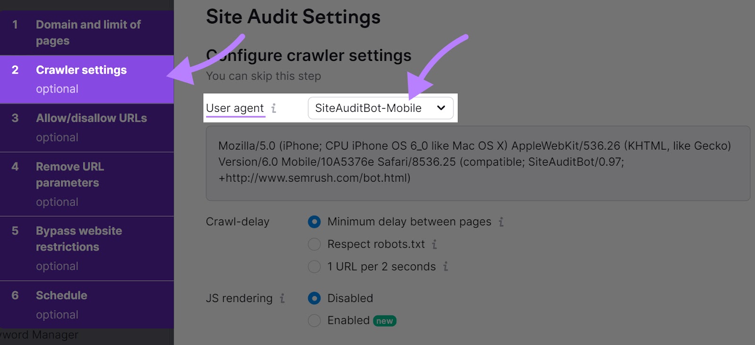Viewport: 755px width, 345px height.
Task: Select Minimum delay between pages
Action: (314, 222)
